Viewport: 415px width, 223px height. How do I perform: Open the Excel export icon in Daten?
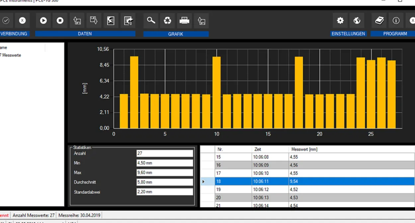click(111, 21)
